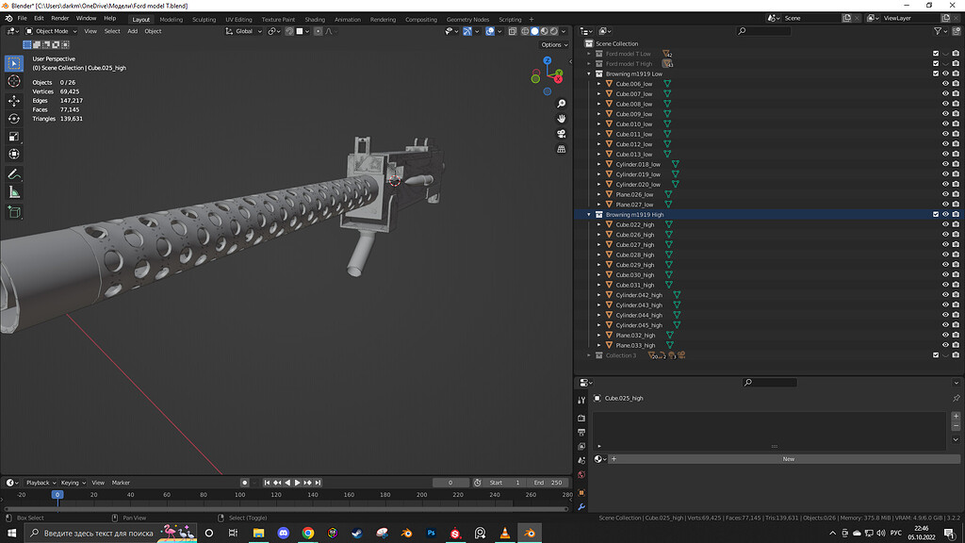Screen dimensions: 965x543
Task: Open the Tool properties tab
Action: [x=581, y=400]
